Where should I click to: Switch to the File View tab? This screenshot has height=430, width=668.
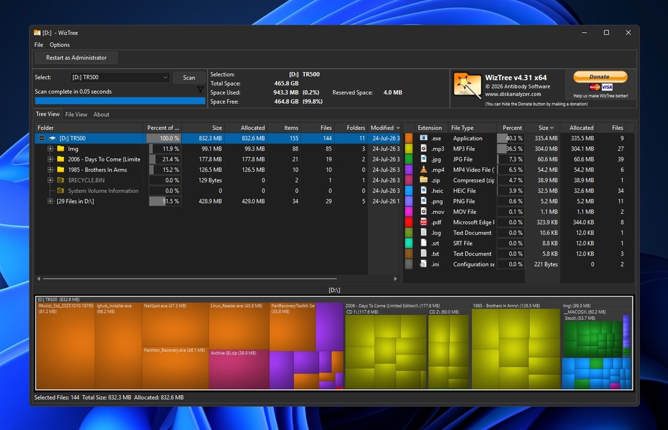(76, 115)
